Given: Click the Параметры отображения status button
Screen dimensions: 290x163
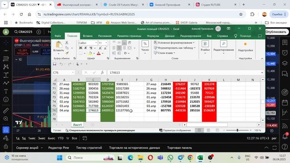Looking at the screenshot, I should (x=175, y=130).
